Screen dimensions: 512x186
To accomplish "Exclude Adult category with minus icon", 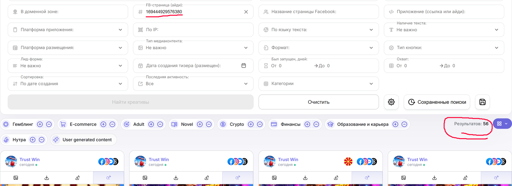I will click(x=160, y=124).
